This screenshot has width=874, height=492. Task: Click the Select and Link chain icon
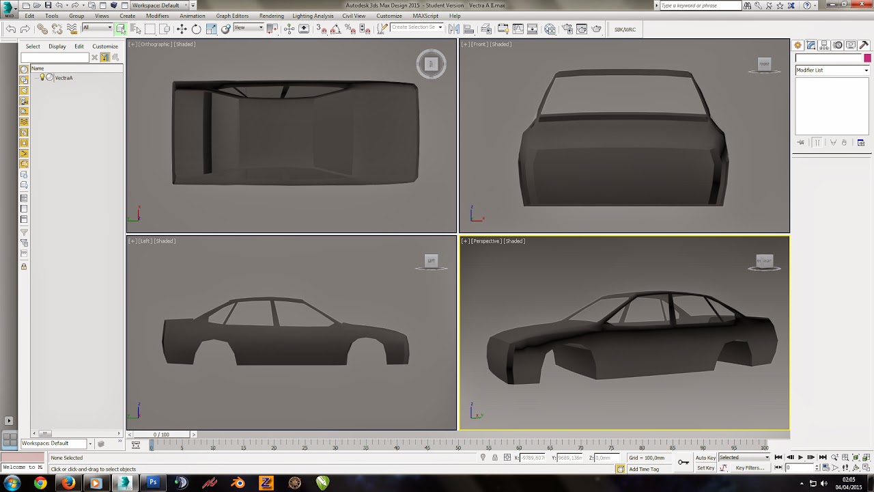pyautogui.click(x=42, y=29)
